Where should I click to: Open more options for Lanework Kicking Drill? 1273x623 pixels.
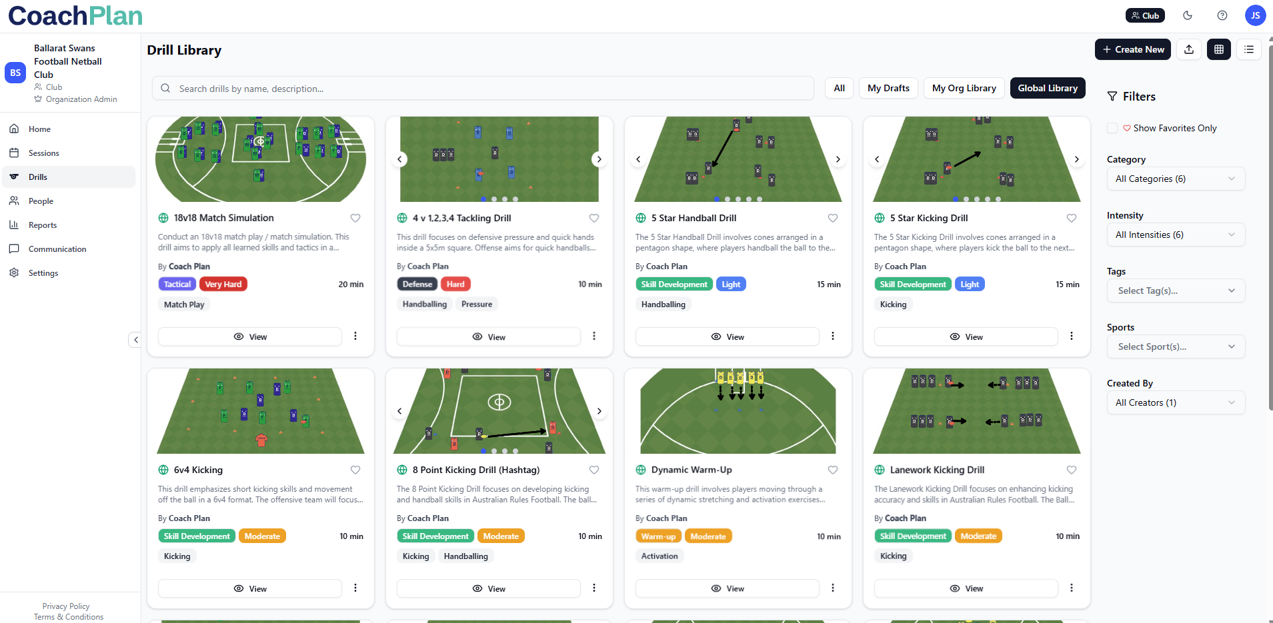pos(1072,588)
